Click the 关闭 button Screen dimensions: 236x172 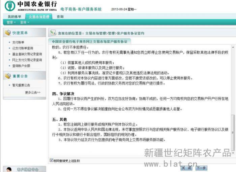coord(186,168)
